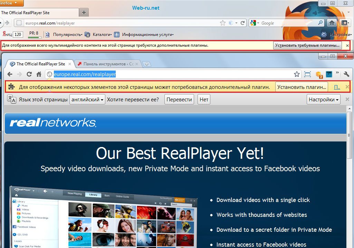This screenshot has width=354, height=248.
Task: Click Works with thousands of websites text
Action: point(262,215)
